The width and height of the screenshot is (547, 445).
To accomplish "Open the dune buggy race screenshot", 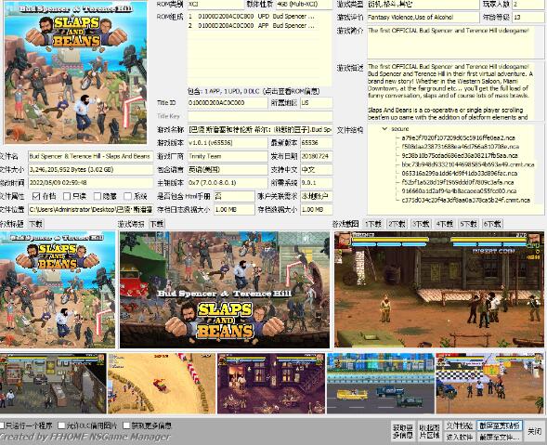I will [x=162, y=384].
